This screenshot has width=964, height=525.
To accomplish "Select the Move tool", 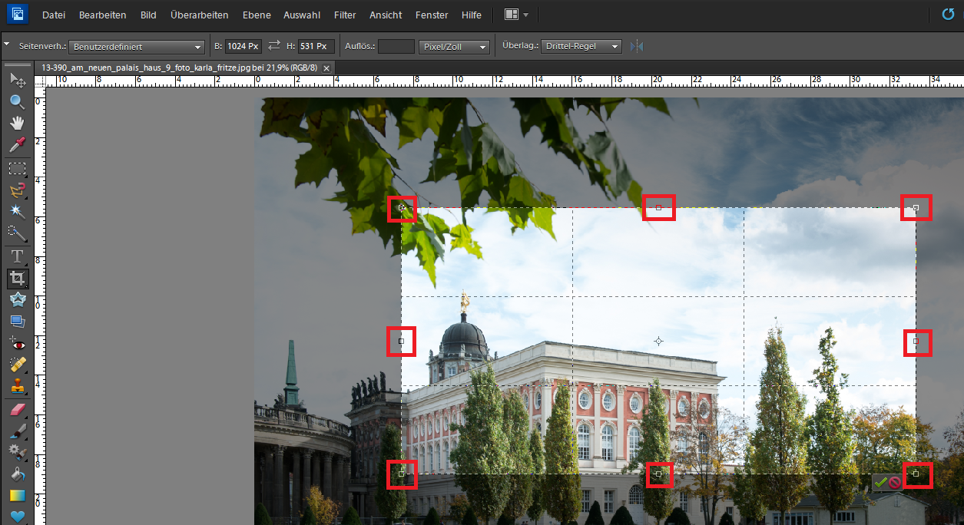I will coord(17,80).
